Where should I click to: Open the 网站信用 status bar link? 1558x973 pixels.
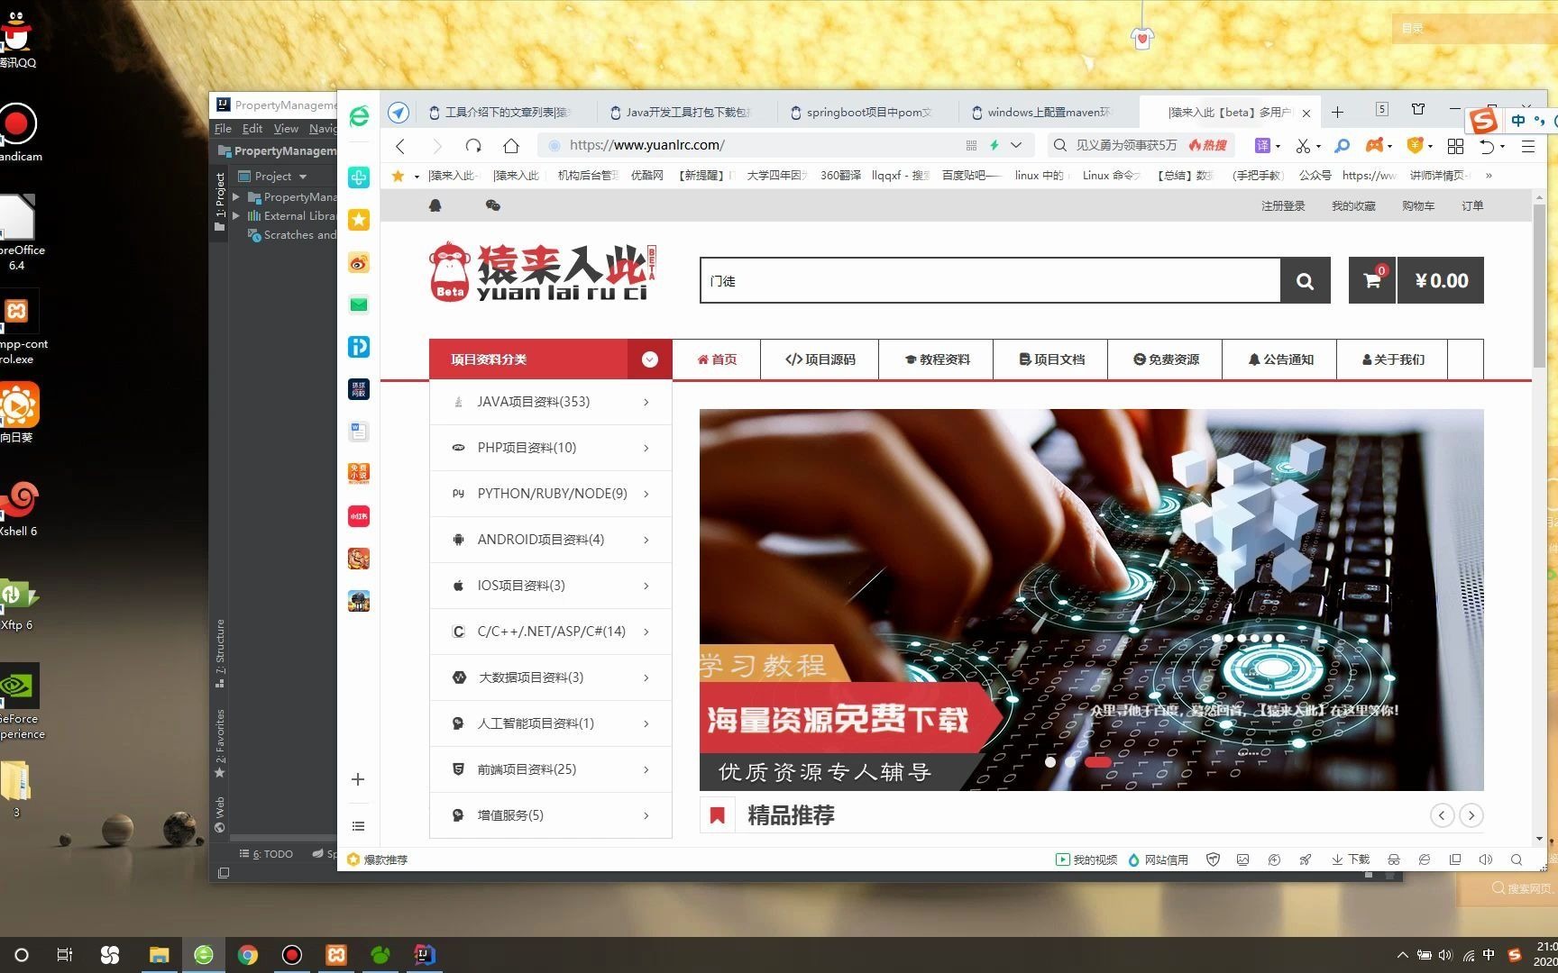(x=1159, y=859)
